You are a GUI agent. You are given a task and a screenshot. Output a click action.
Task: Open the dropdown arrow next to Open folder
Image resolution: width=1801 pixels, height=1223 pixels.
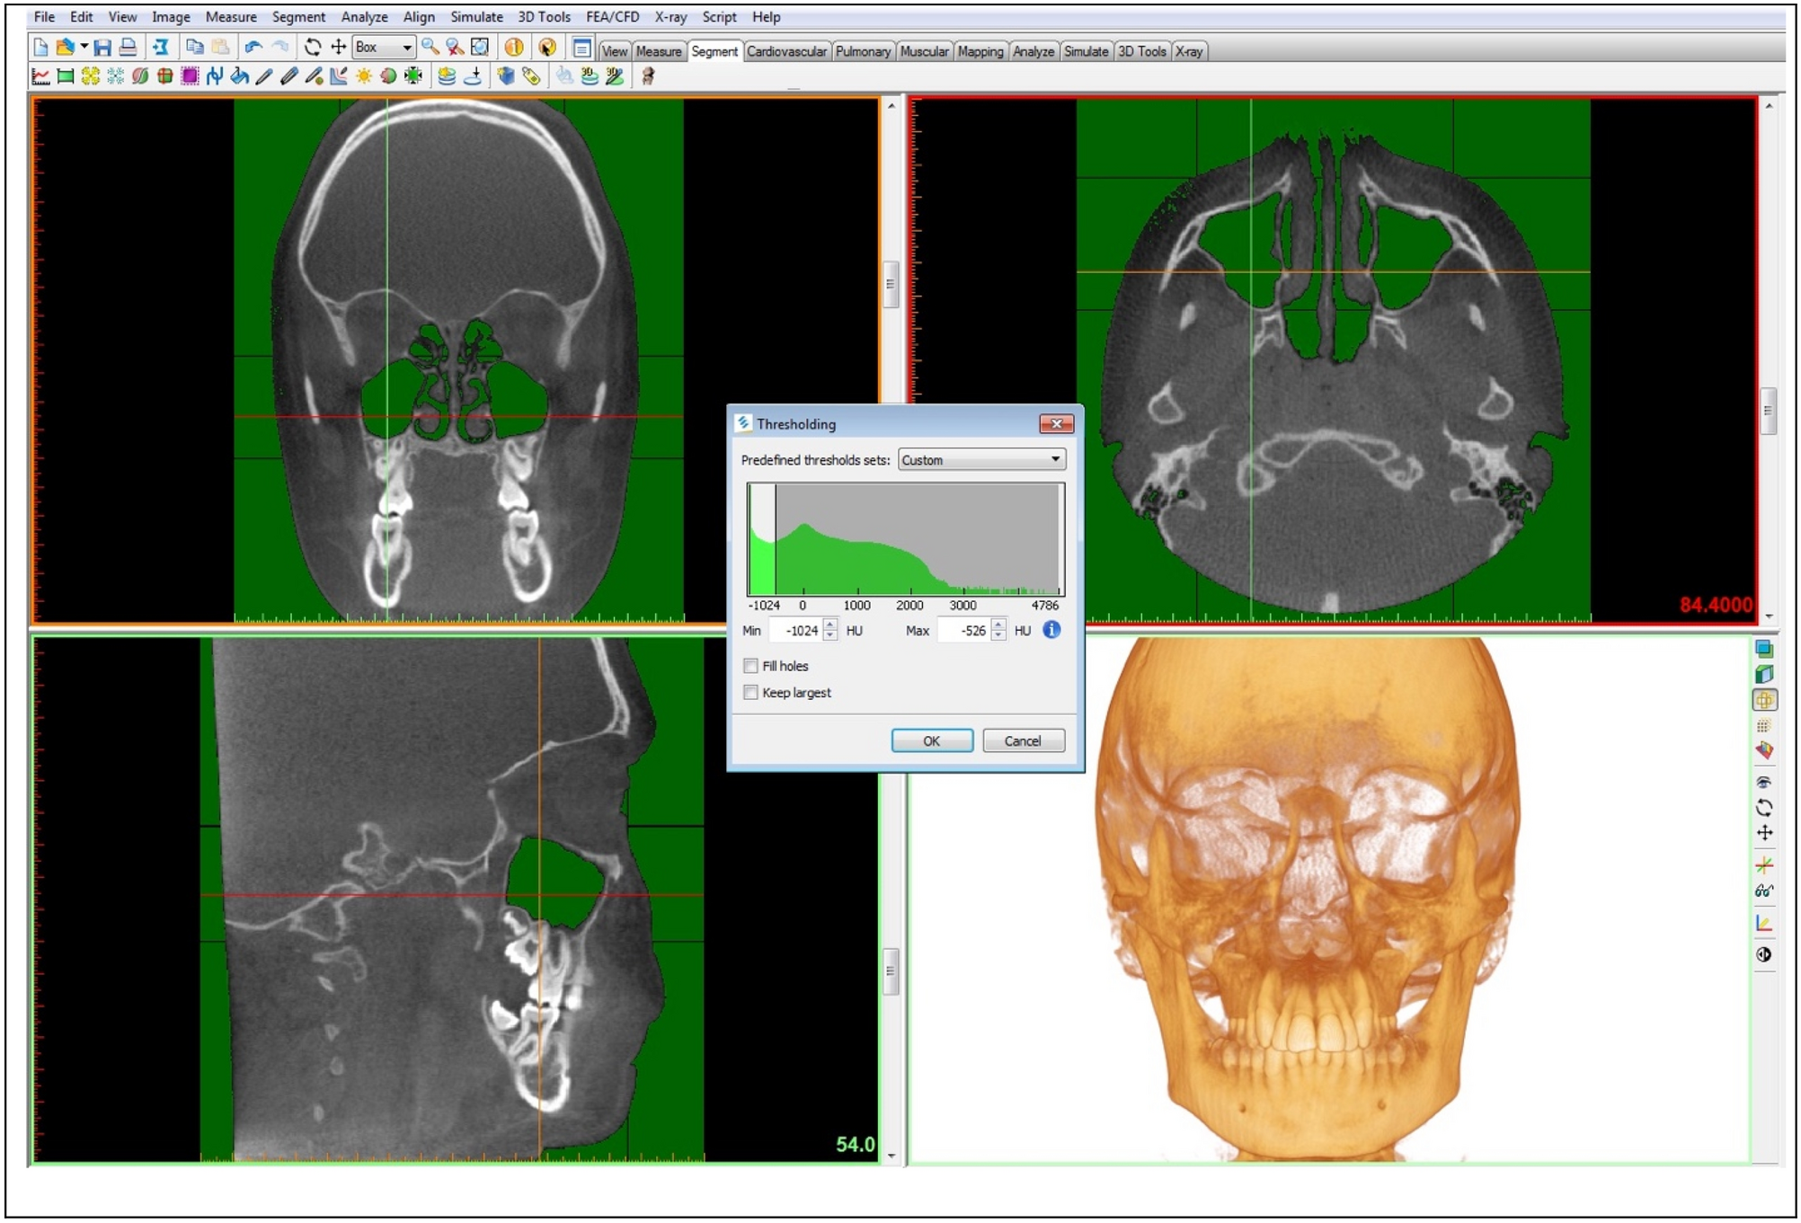[84, 47]
